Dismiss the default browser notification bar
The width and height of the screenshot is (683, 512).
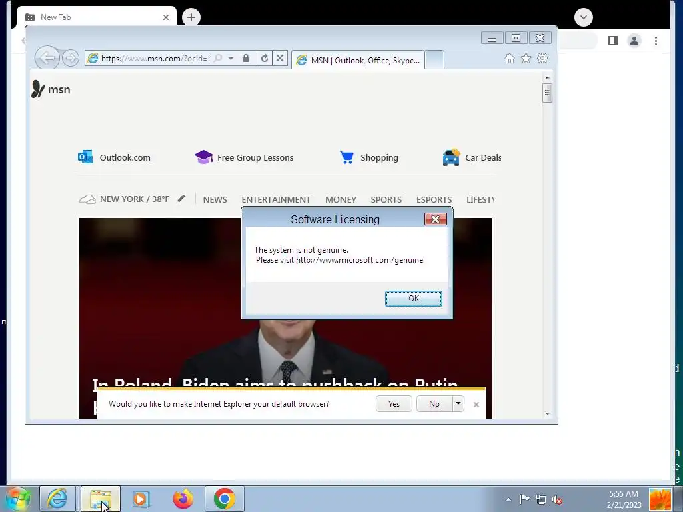click(476, 405)
